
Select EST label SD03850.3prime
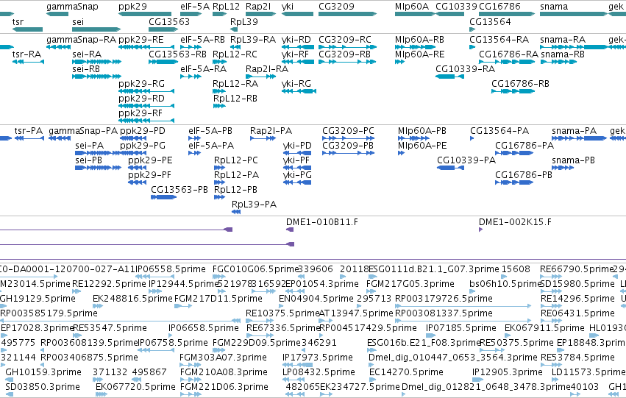click(x=43, y=387)
